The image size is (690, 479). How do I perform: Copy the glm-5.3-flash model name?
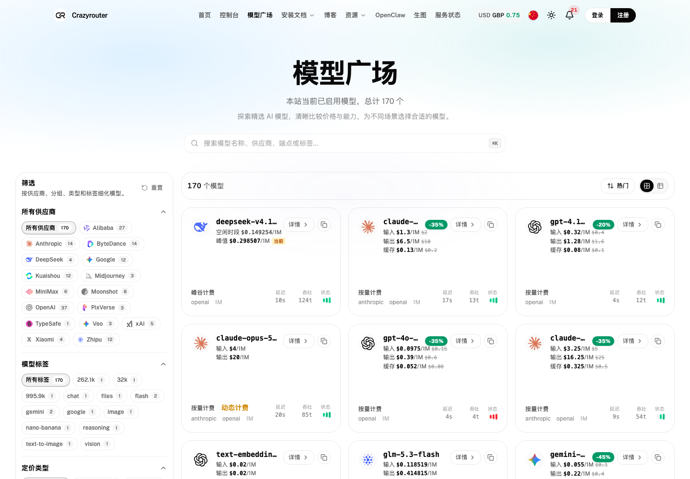[x=491, y=457]
